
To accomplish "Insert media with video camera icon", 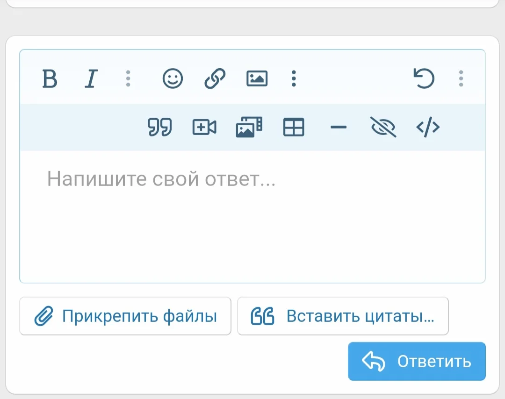I will 204,127.
